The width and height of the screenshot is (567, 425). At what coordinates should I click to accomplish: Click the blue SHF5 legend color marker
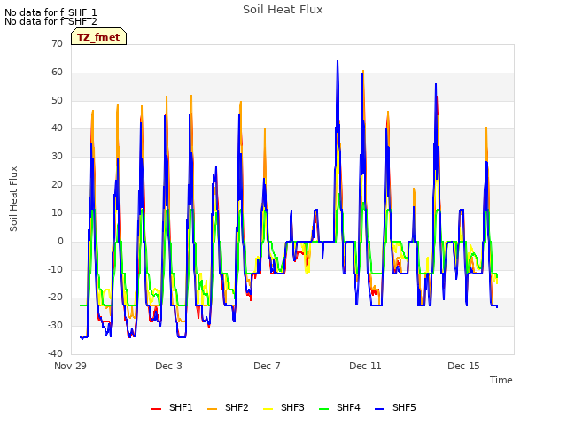click(379, 409)
